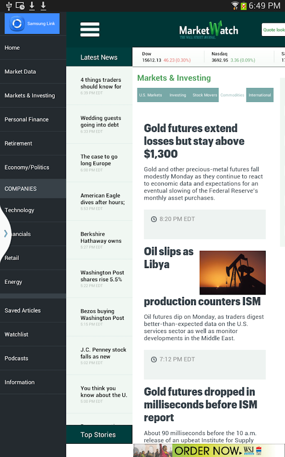Open '4 things traders should know for' story
Viewport: 285px width, 457px height.
(x=99, y=86)
